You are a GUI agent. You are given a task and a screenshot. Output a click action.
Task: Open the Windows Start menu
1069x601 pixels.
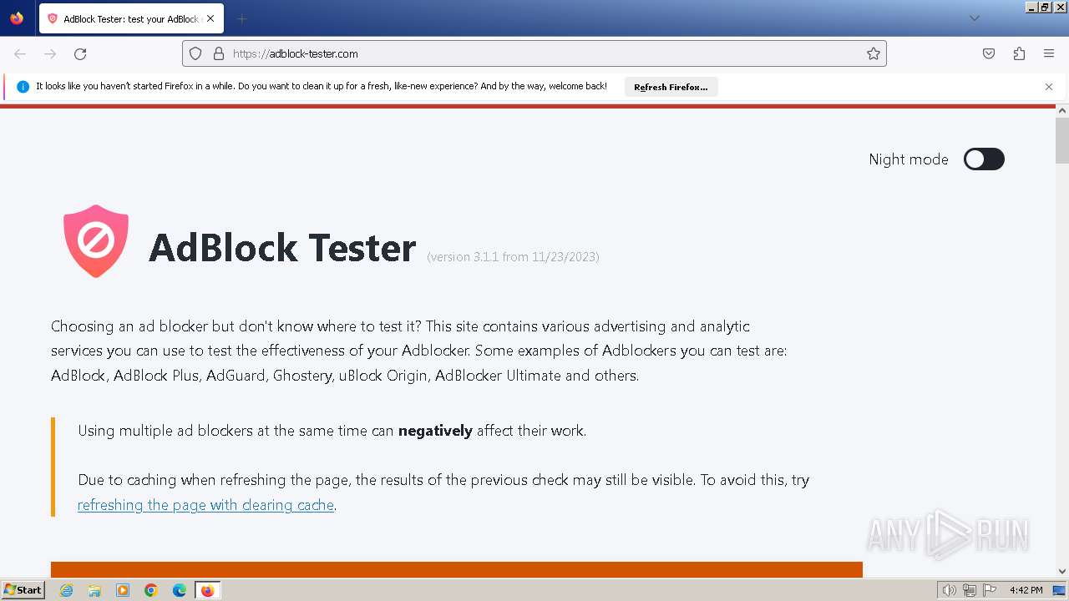point(23,590)
